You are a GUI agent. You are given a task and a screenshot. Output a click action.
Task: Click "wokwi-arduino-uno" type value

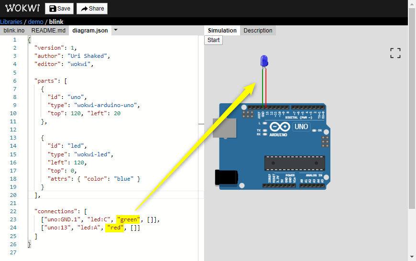106,105
